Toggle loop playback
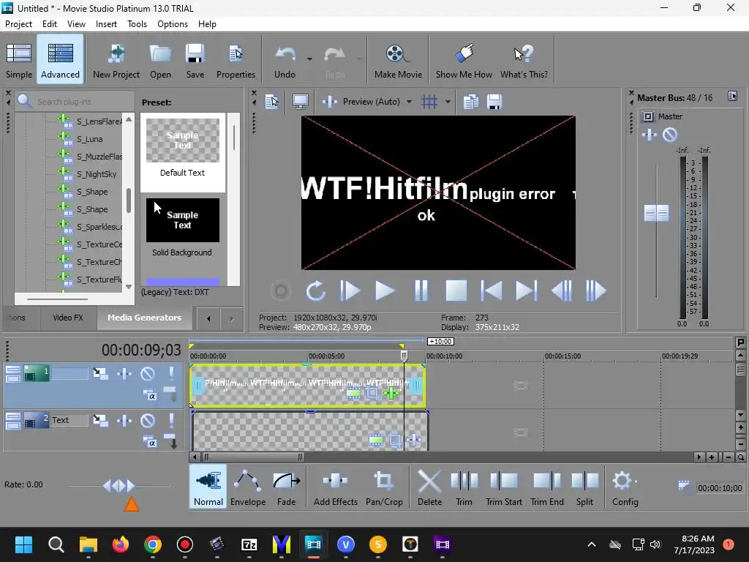 point(316,291)
